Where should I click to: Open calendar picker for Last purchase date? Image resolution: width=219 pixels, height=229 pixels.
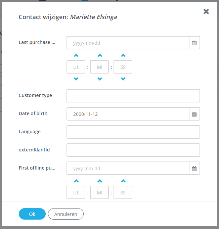[194, 43]
